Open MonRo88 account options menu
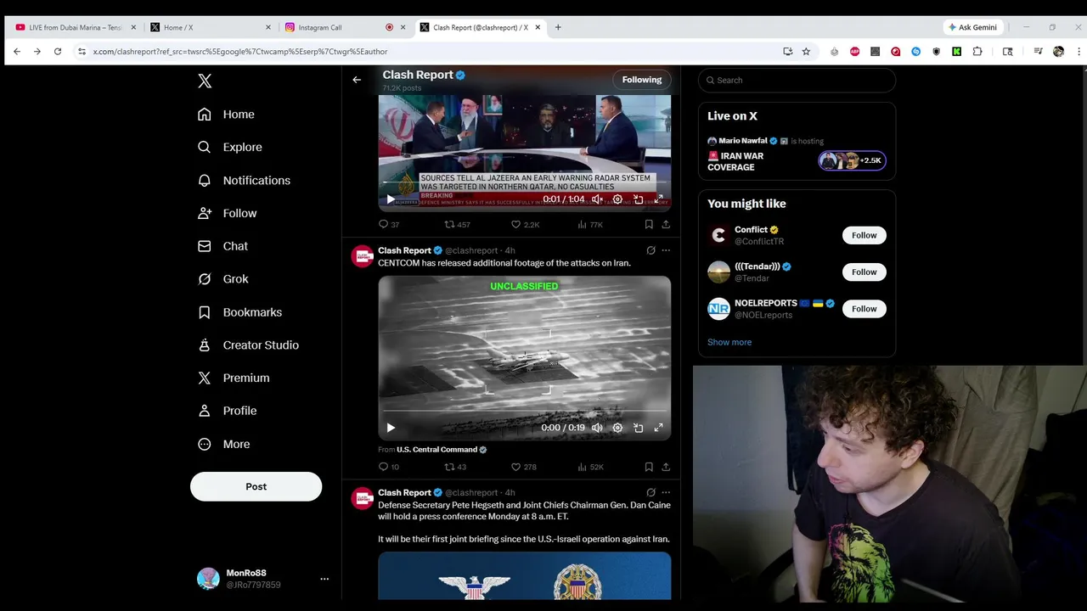 324,579
